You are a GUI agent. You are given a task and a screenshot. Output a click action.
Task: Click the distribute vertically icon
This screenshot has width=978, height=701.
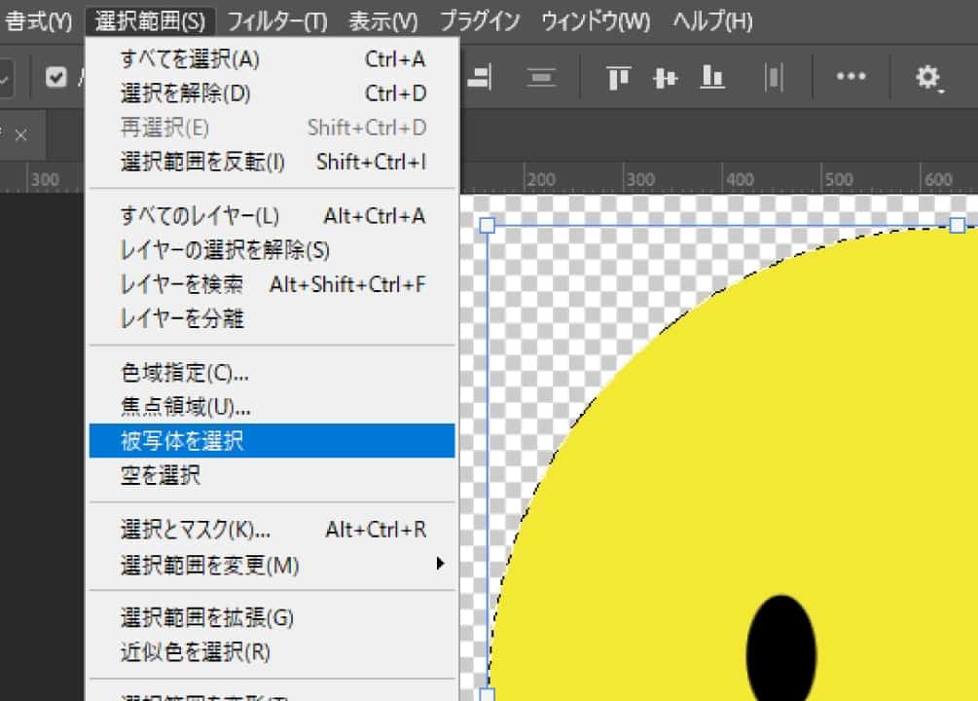pos(541,78)
